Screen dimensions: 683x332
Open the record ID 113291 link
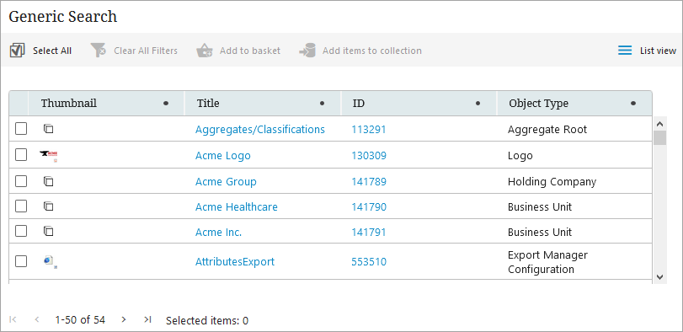[369, 130]
